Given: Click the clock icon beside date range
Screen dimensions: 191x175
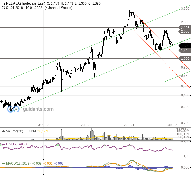Looking at the screenshot, I should [3, 8].
